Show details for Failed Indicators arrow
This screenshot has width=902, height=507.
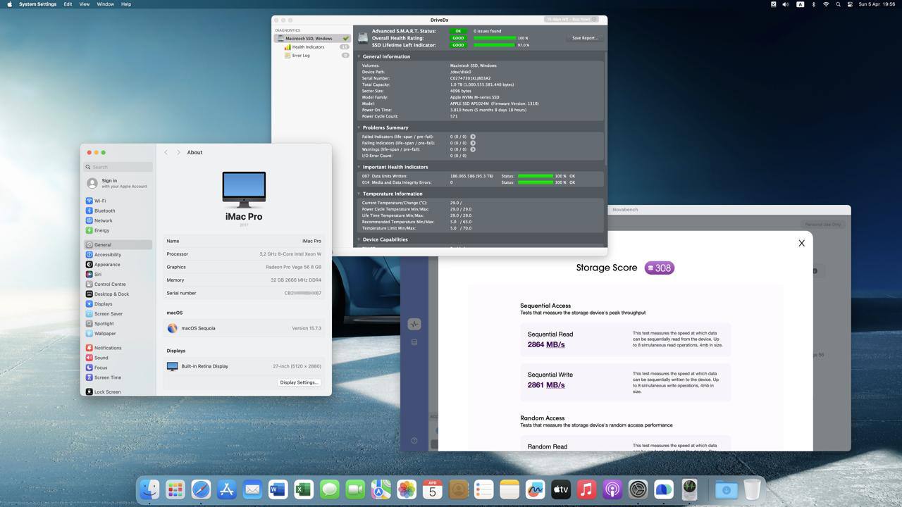473,137
